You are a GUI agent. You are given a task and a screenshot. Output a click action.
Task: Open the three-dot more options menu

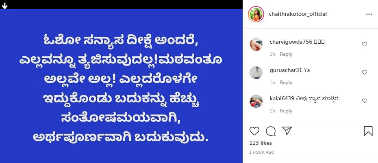pos(369,14)
